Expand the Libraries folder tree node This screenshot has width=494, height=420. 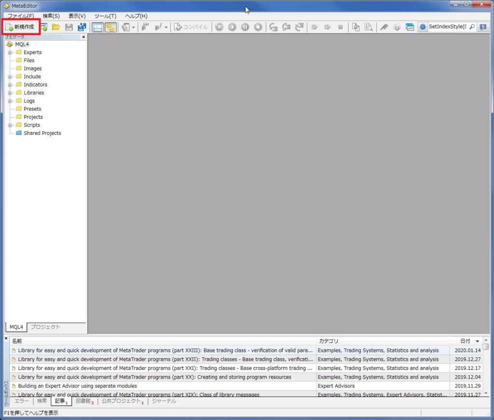tap(10, 93)
